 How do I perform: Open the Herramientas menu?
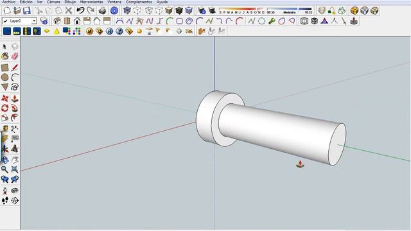click(91, 2)
